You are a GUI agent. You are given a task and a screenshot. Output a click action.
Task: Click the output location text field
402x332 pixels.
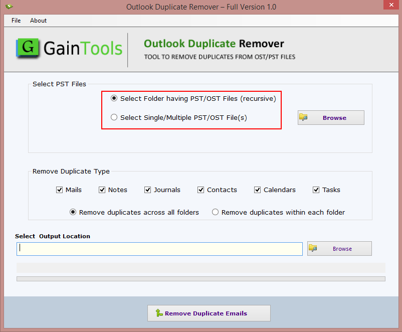point(159,249)
